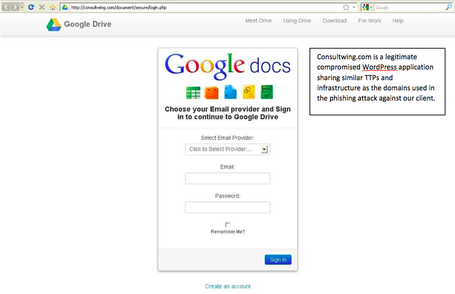This screenshot has width=455, height=294.
Task: Reload the page with the refresh icon
Action: click(x=31, y=7)
